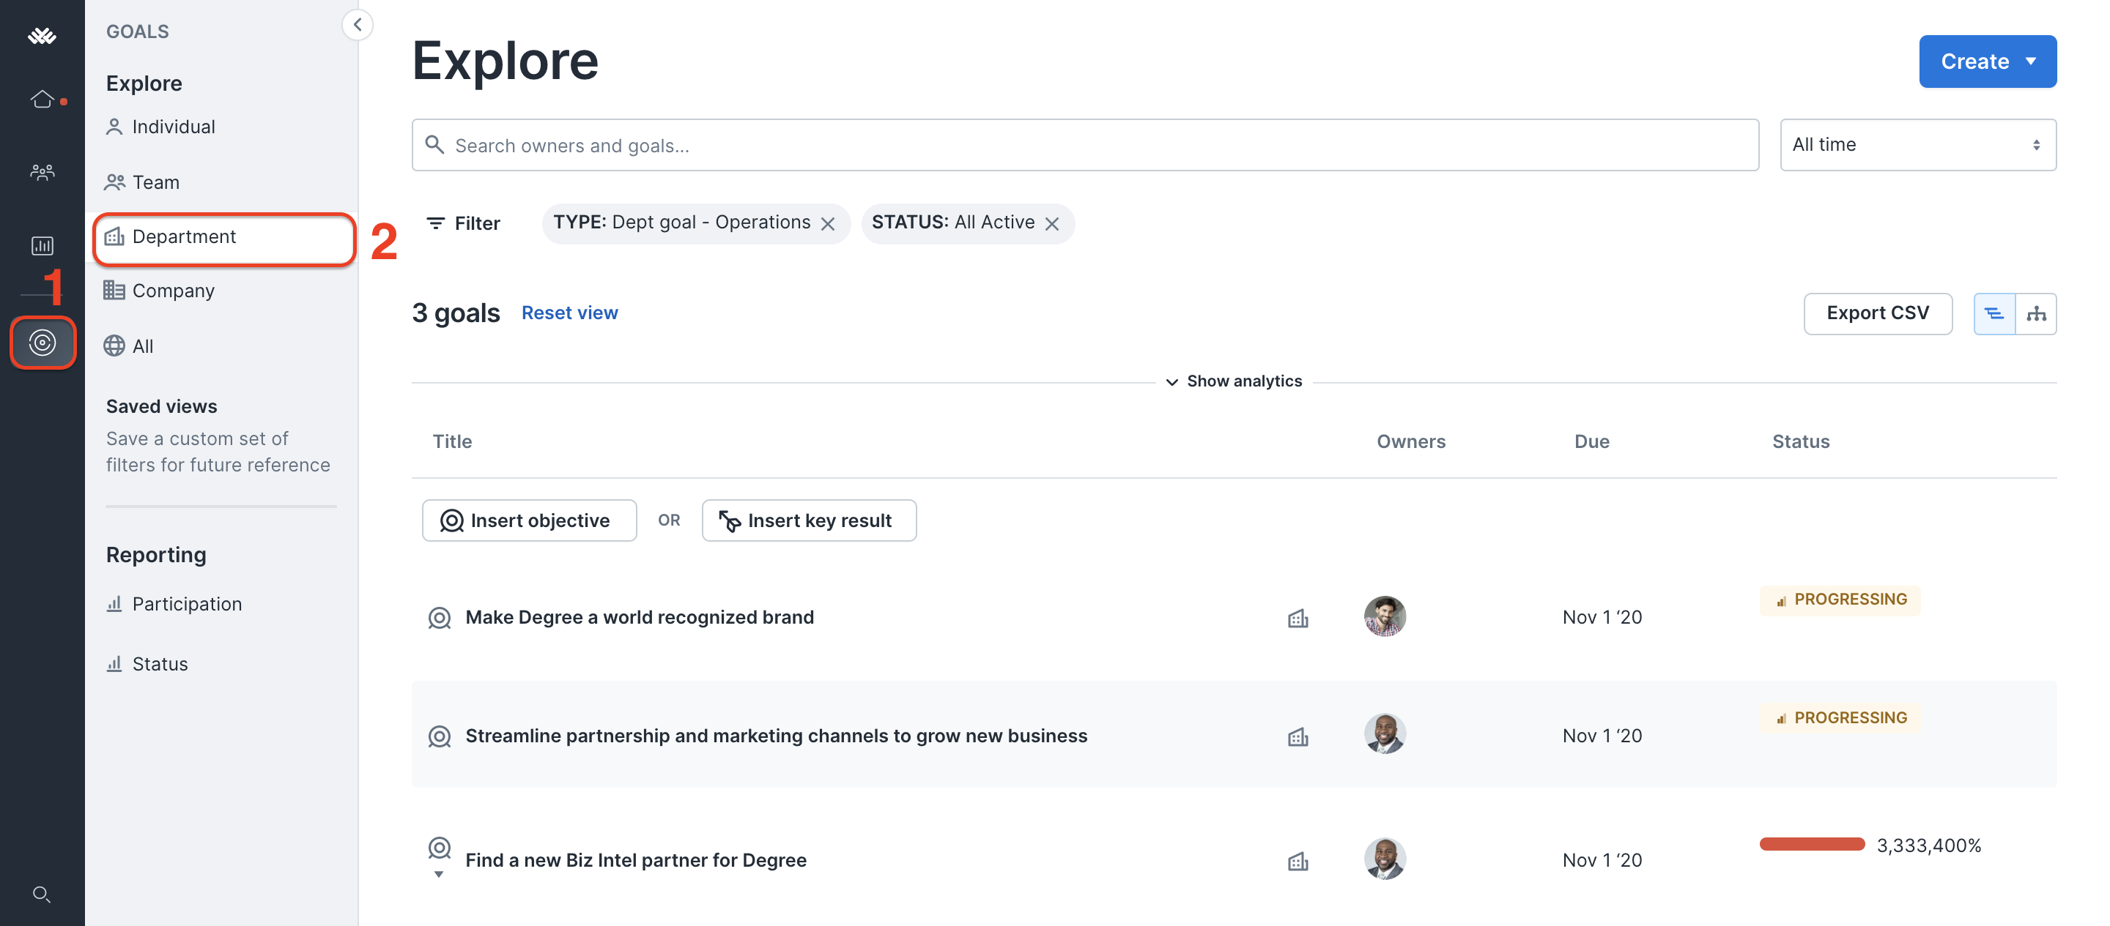2110x926 pixels.
Task: Expand Show analytics section
Action: 1234,381
